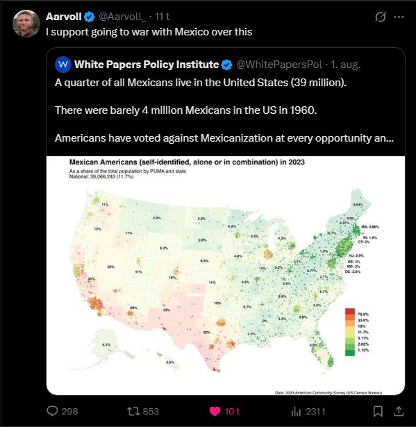The width and height of the screenshot is (416, 427).
Task: Open the 1. aug. quoted post date
Action: point(345,65)
